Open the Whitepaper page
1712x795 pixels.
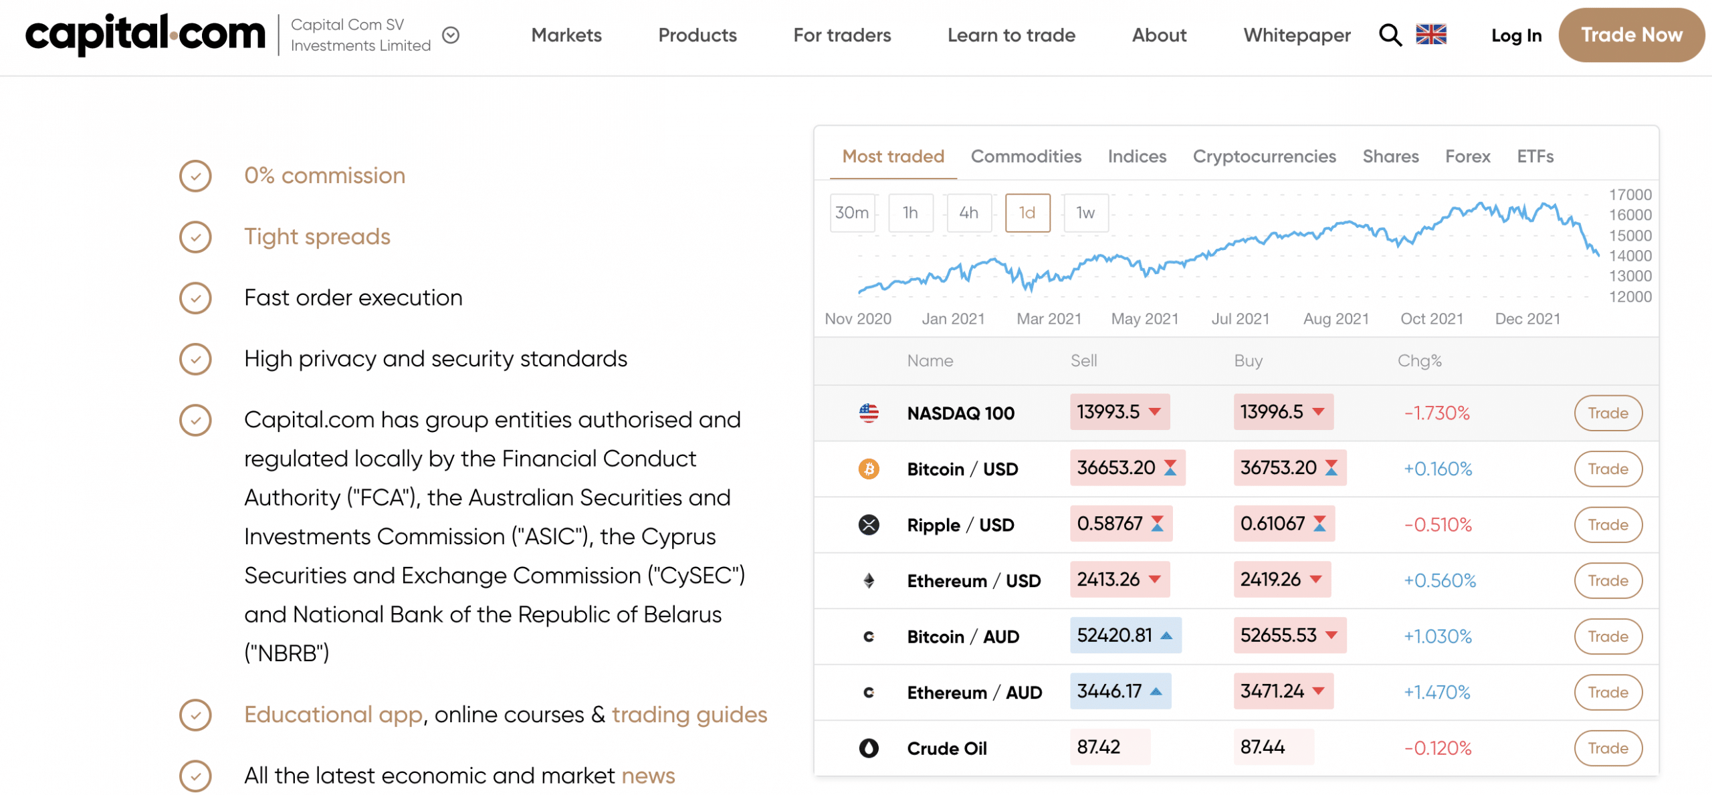[1297, 35]
